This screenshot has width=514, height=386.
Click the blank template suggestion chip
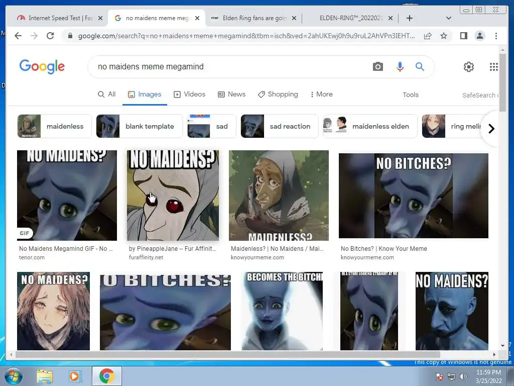(140, 126)
